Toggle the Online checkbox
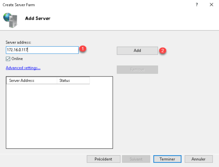219x167 pixels. click(x=8, y=59)
